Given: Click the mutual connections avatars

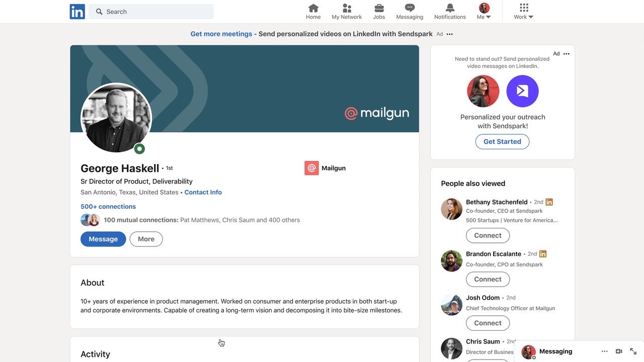Looking at the screenshot, I should [x=90, y=220].
